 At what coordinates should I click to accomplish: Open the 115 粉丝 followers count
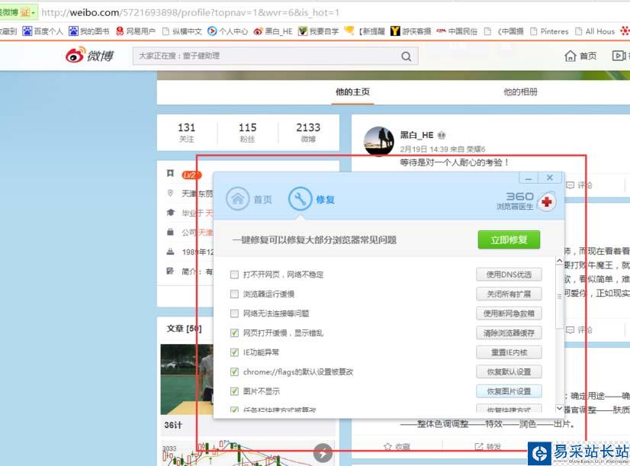tap(247, 133)
